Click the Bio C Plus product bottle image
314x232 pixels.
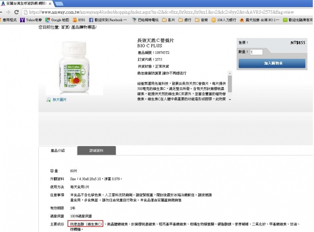[75, 67]
